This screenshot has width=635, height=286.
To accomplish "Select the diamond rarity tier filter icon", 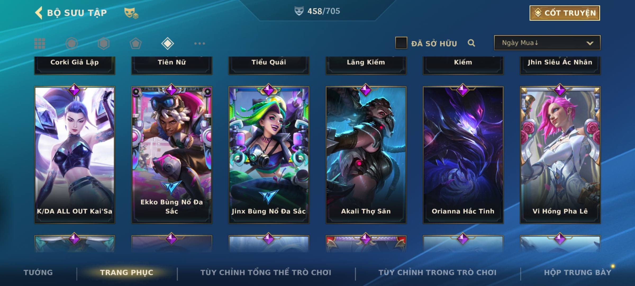I will [x=167, y=43].
